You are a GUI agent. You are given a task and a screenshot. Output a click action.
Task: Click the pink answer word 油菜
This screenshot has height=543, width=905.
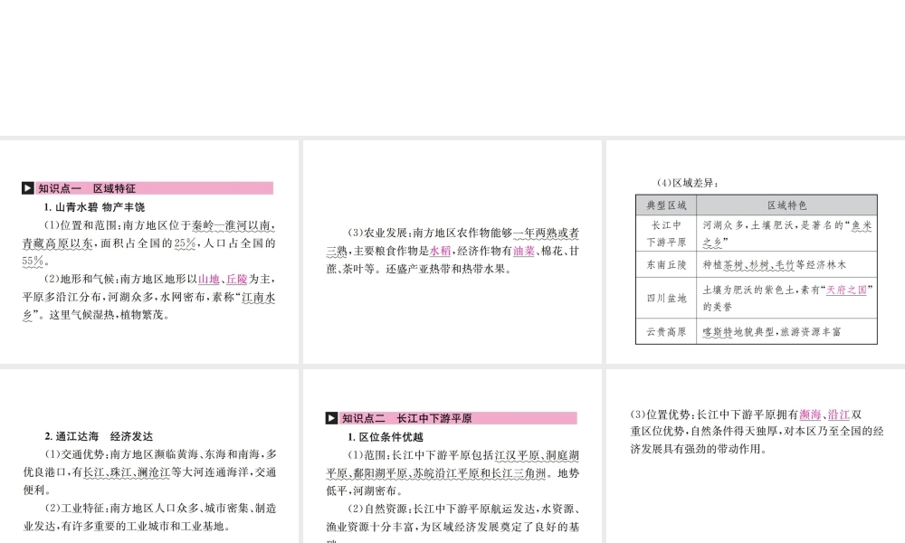(x=524, y=251)
